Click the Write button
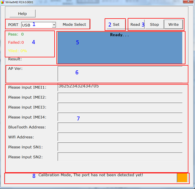195x189 pixels. point(173,24)
